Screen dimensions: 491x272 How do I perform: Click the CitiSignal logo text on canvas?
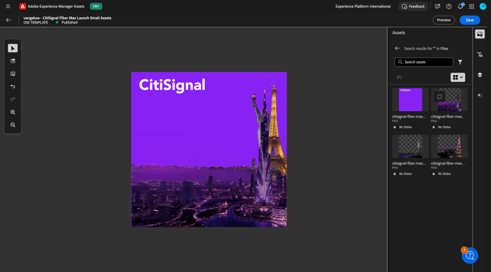172,85
